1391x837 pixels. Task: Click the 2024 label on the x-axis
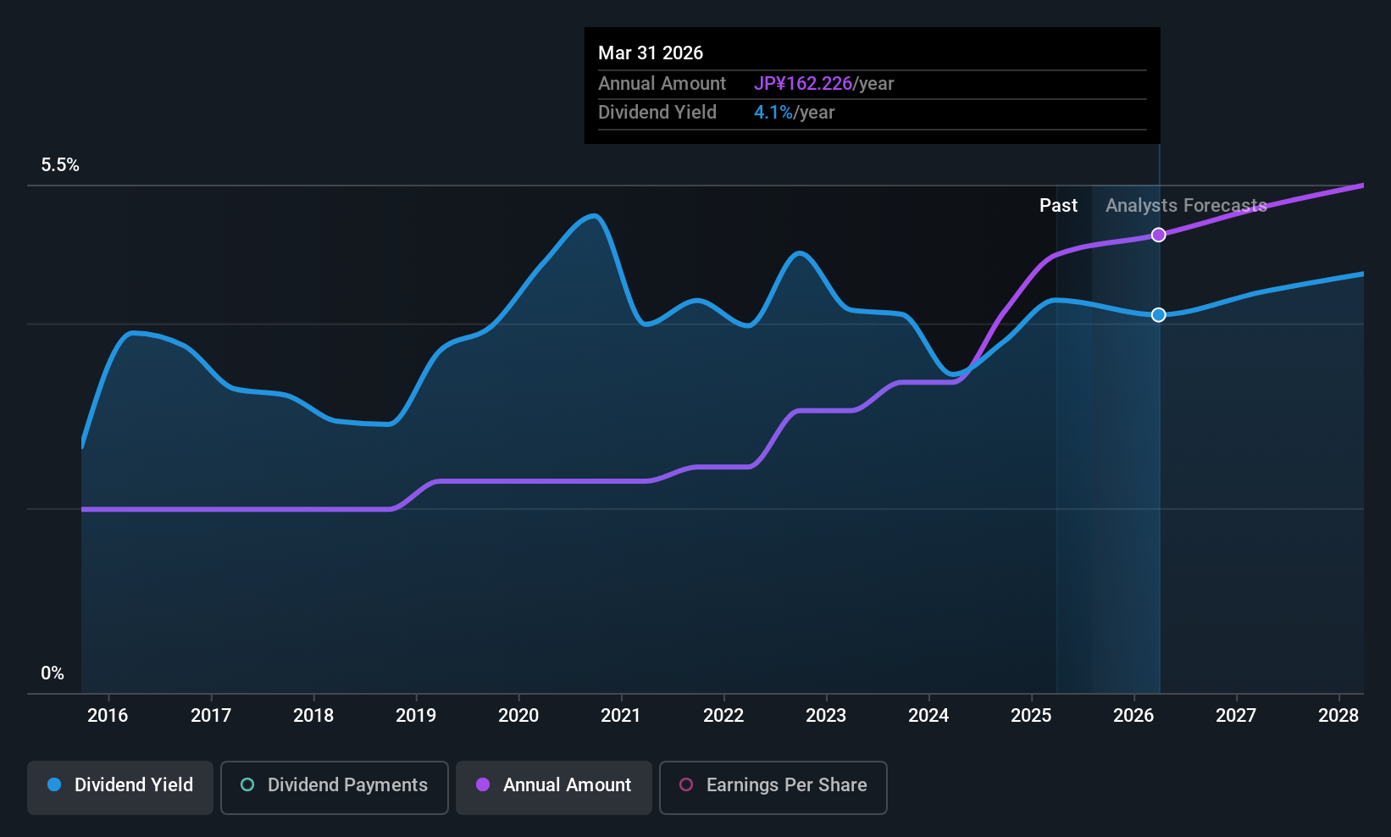928,715
